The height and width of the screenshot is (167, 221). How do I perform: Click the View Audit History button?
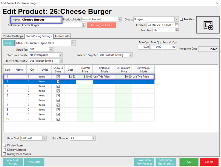pyautogui.click(x=13, y=162)
